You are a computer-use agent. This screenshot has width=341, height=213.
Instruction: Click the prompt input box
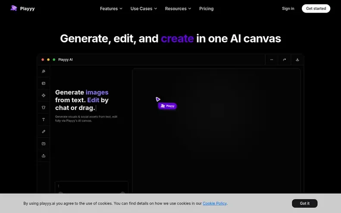point(91,187)
